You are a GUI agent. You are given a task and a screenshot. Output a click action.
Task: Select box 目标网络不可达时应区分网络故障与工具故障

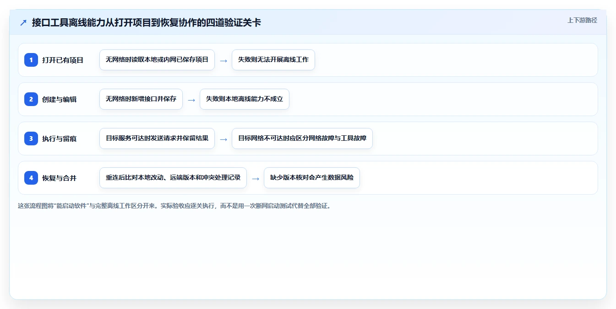[x=302, y=139]
